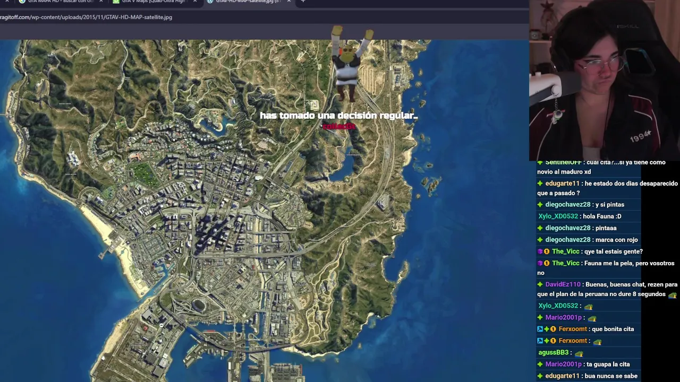This screenshot has width=680, height=382.
Task: Open a new browser tab with plus button
Action: [x=303, y=2]
